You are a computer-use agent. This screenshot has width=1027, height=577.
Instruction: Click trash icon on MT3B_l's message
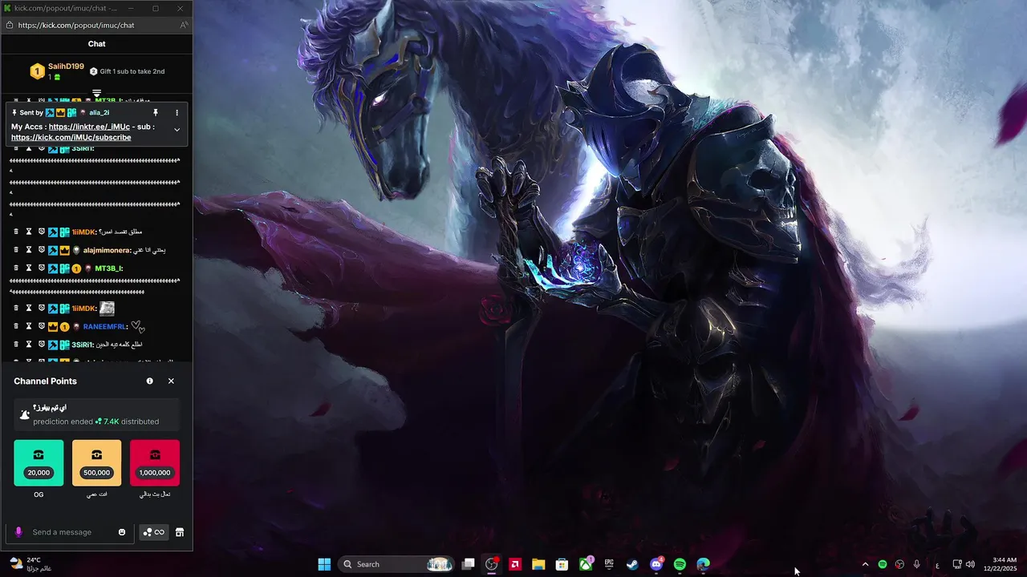click(x=15, y=268)
